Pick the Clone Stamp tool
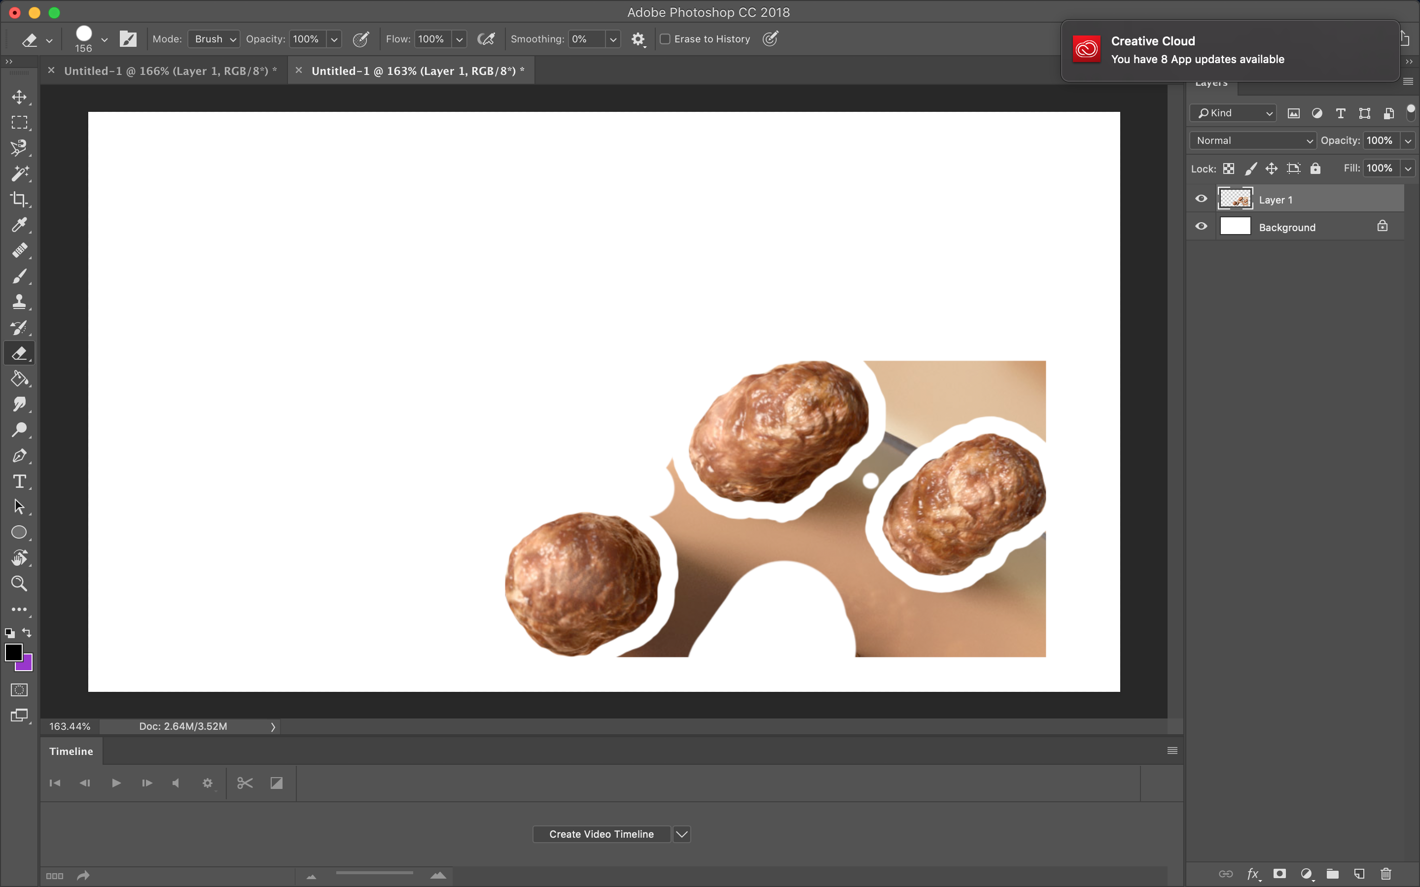Viewport: 1420px width, 887px height. coord(19,302)
